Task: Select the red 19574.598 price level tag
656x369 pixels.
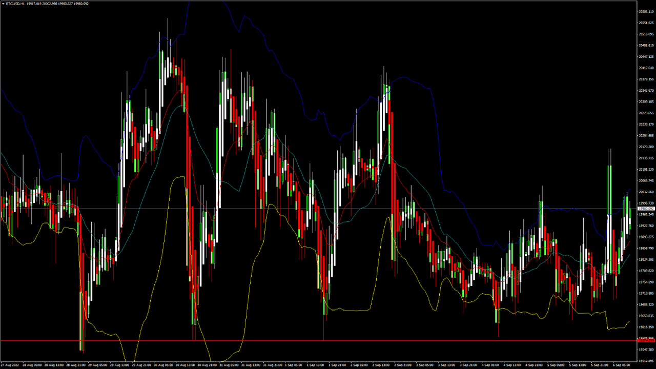Action: pos(646,340)
